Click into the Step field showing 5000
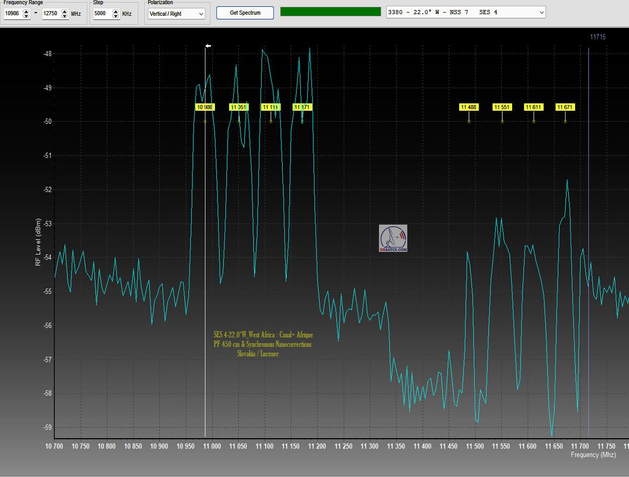Screen dimensions: 629x477 pyautogui.click(x=102, y=14)
